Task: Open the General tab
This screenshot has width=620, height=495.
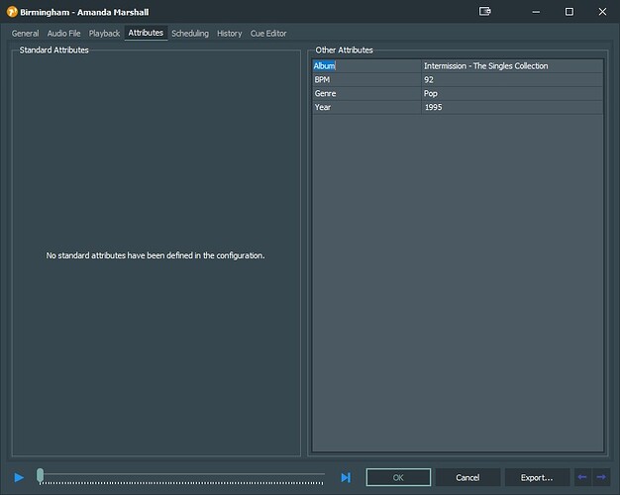Action: pos(26,34)
